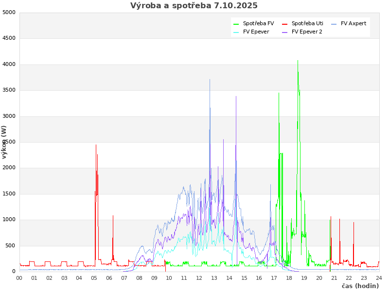This screenshot has width=389, height=291.
Task: Select the 12 hour tick on time axis
Action: pos(199,278)
